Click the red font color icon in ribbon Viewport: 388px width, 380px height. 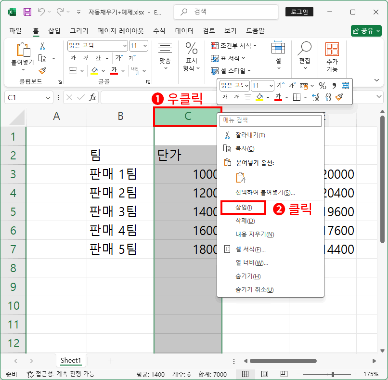(114, 70)
